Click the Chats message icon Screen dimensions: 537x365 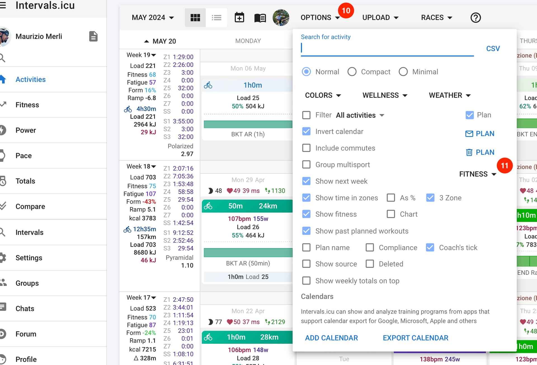(3, 307)
